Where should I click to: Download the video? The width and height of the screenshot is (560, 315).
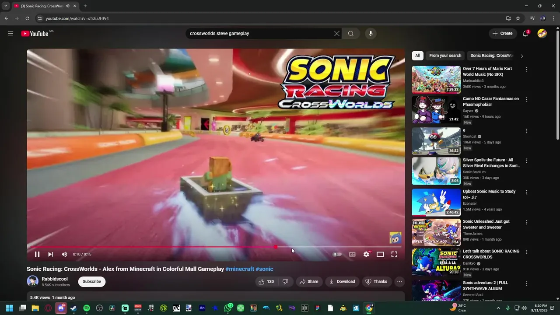pos(342,282)
